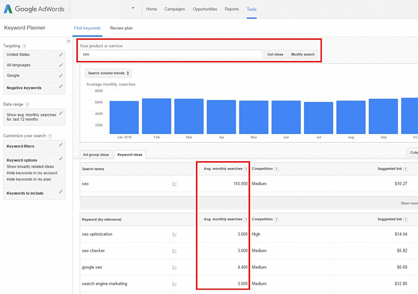Show trend chart icon for seo optimization
The width and height of the screenshot is (418, 294).
[x=175, y=235]
